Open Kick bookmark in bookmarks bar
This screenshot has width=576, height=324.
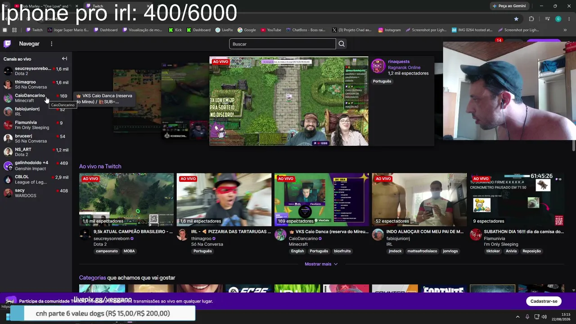(175, 30)
